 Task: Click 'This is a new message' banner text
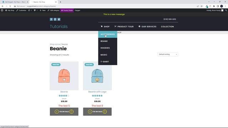tap(114, 14)
